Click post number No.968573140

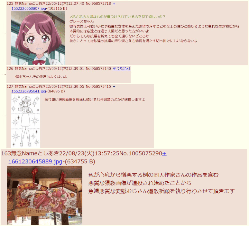(98, 68)
